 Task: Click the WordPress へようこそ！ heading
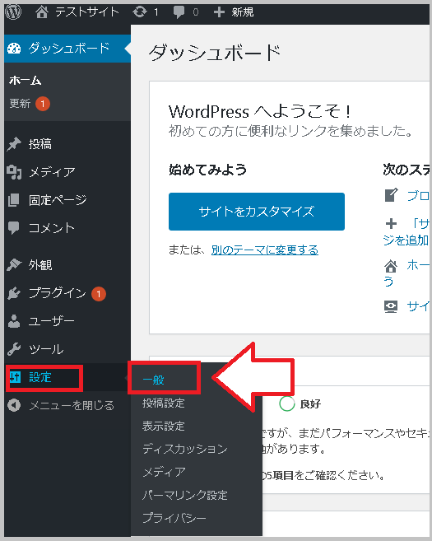pyautogui.click(x=260, y=111)
